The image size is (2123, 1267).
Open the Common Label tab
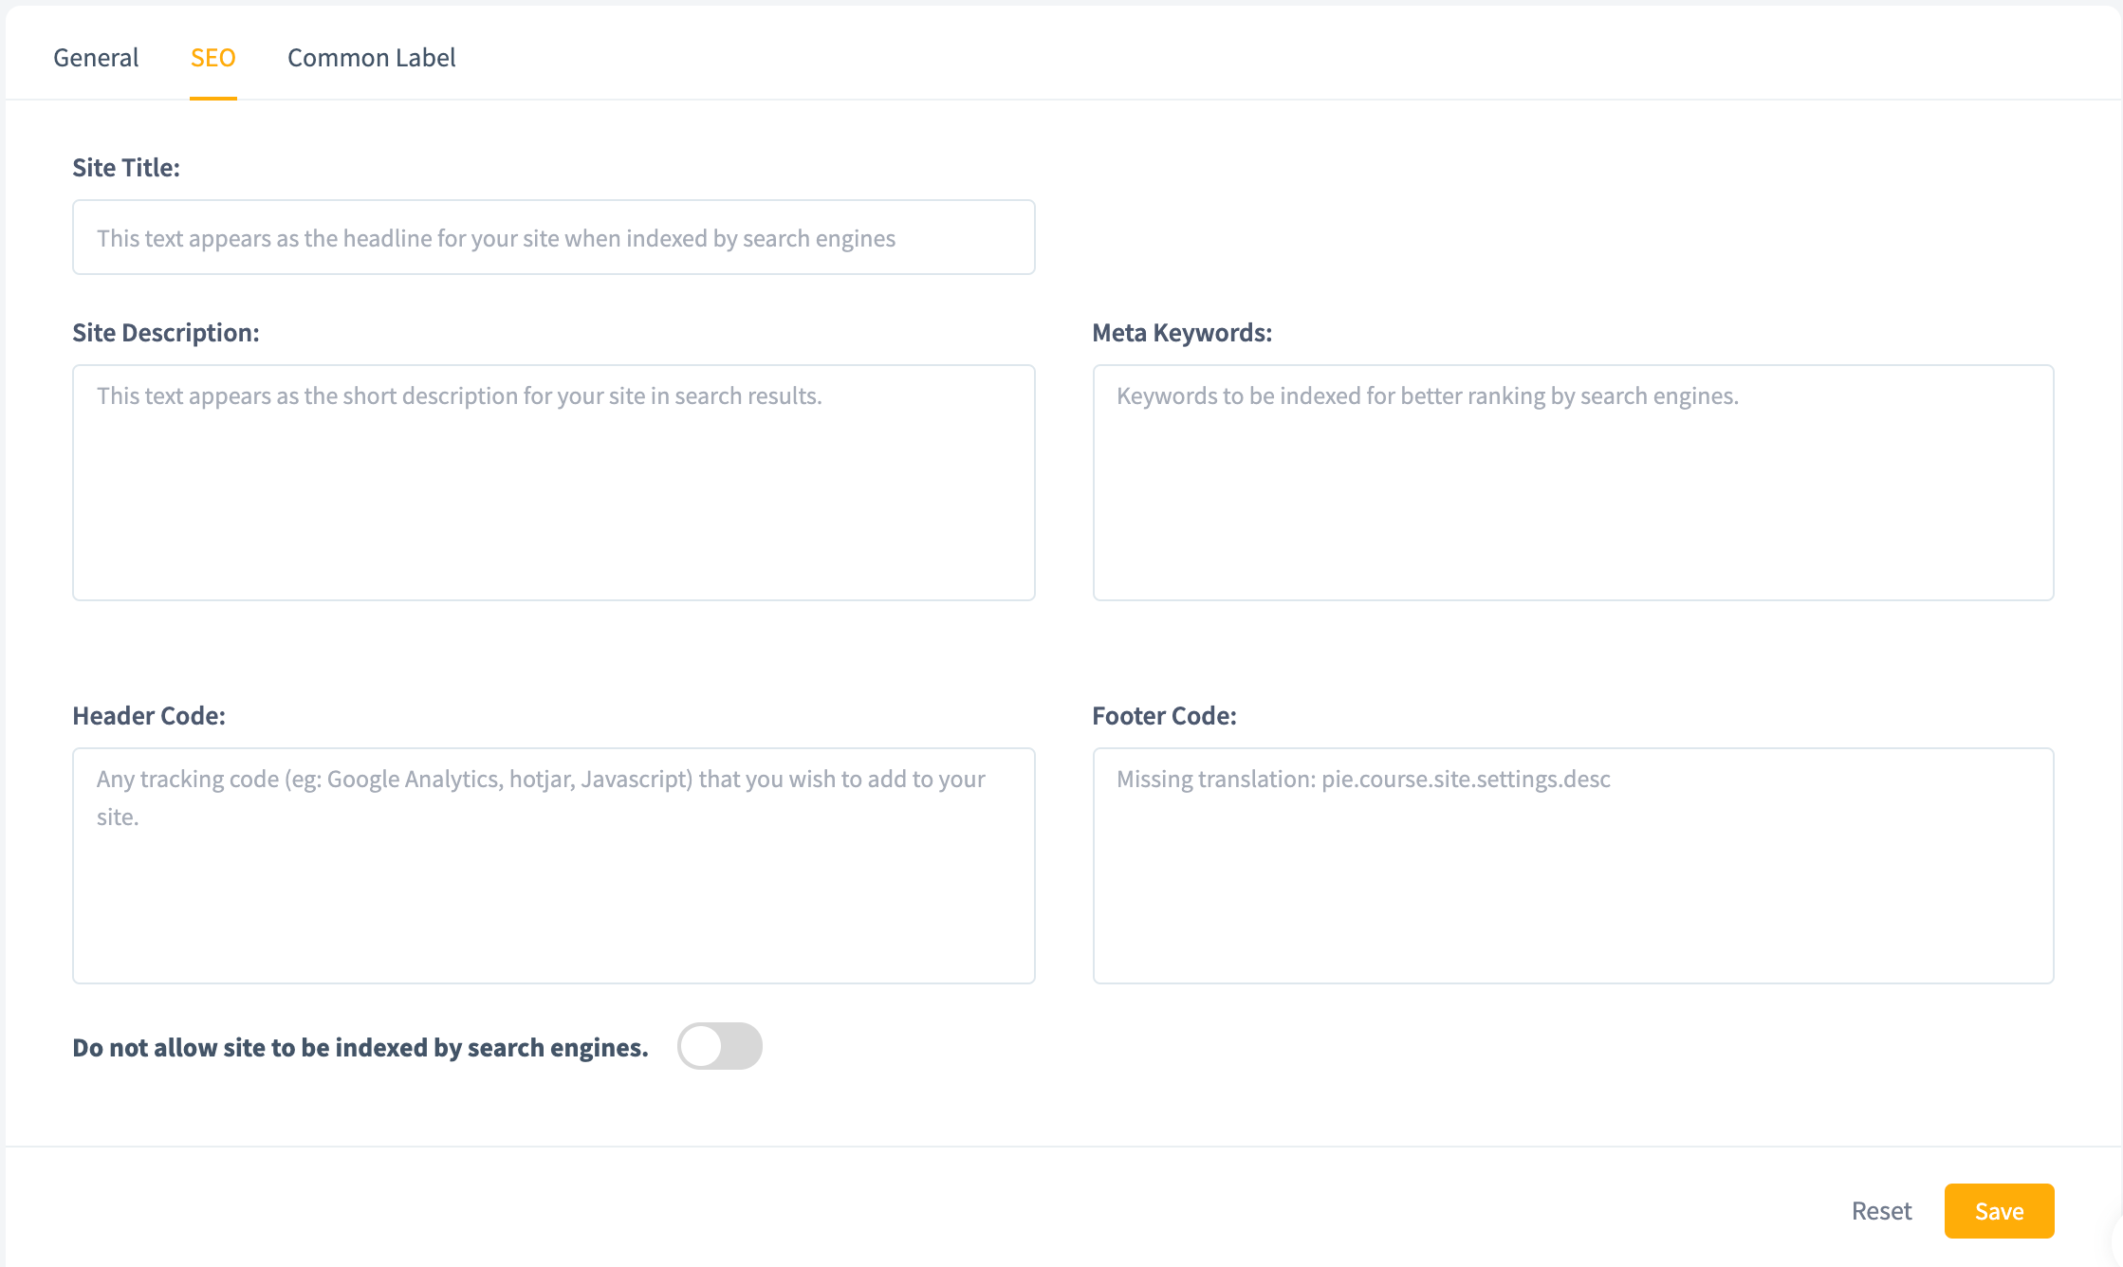click(371, 58)
